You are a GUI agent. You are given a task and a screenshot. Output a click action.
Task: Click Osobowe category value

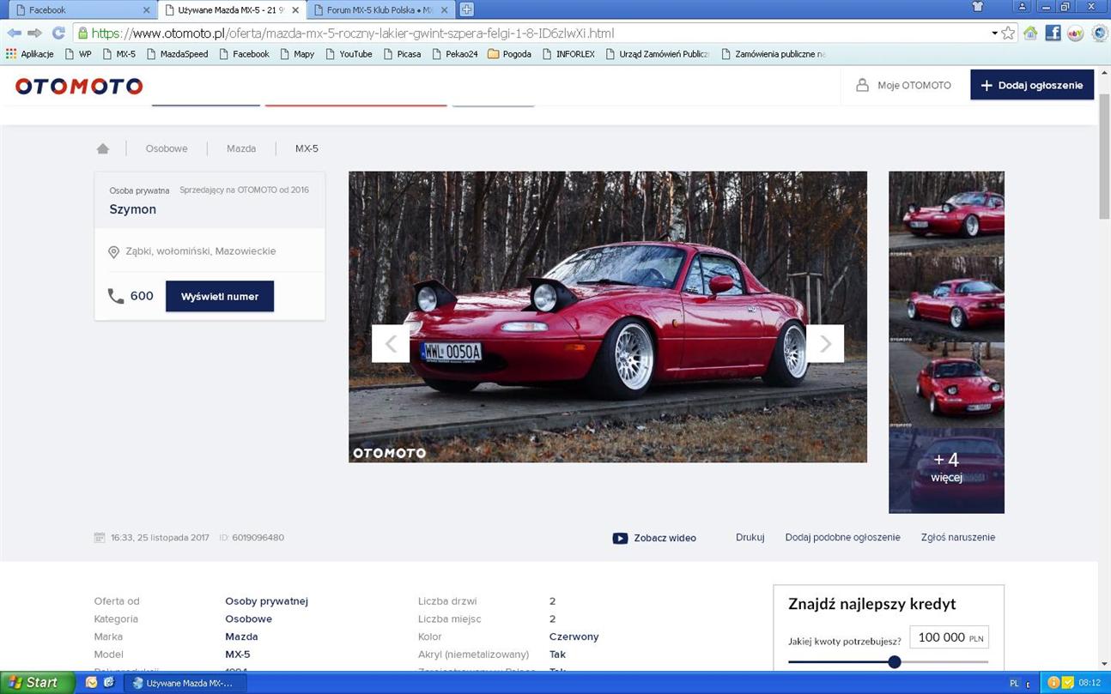[248, 619]
